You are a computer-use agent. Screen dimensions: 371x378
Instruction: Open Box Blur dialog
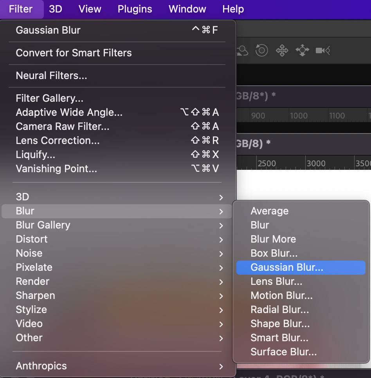click(x=301, y=253)
